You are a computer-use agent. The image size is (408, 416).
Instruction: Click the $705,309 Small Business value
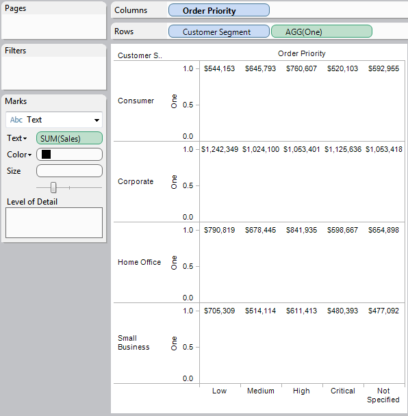(220, 311)
